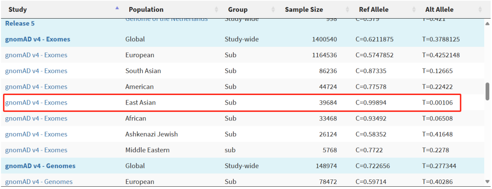Click gnomAD v4 - Genomes European row link
Image resolution: width=492 pixels, height=189 pixels.
[x=39, y=182]
